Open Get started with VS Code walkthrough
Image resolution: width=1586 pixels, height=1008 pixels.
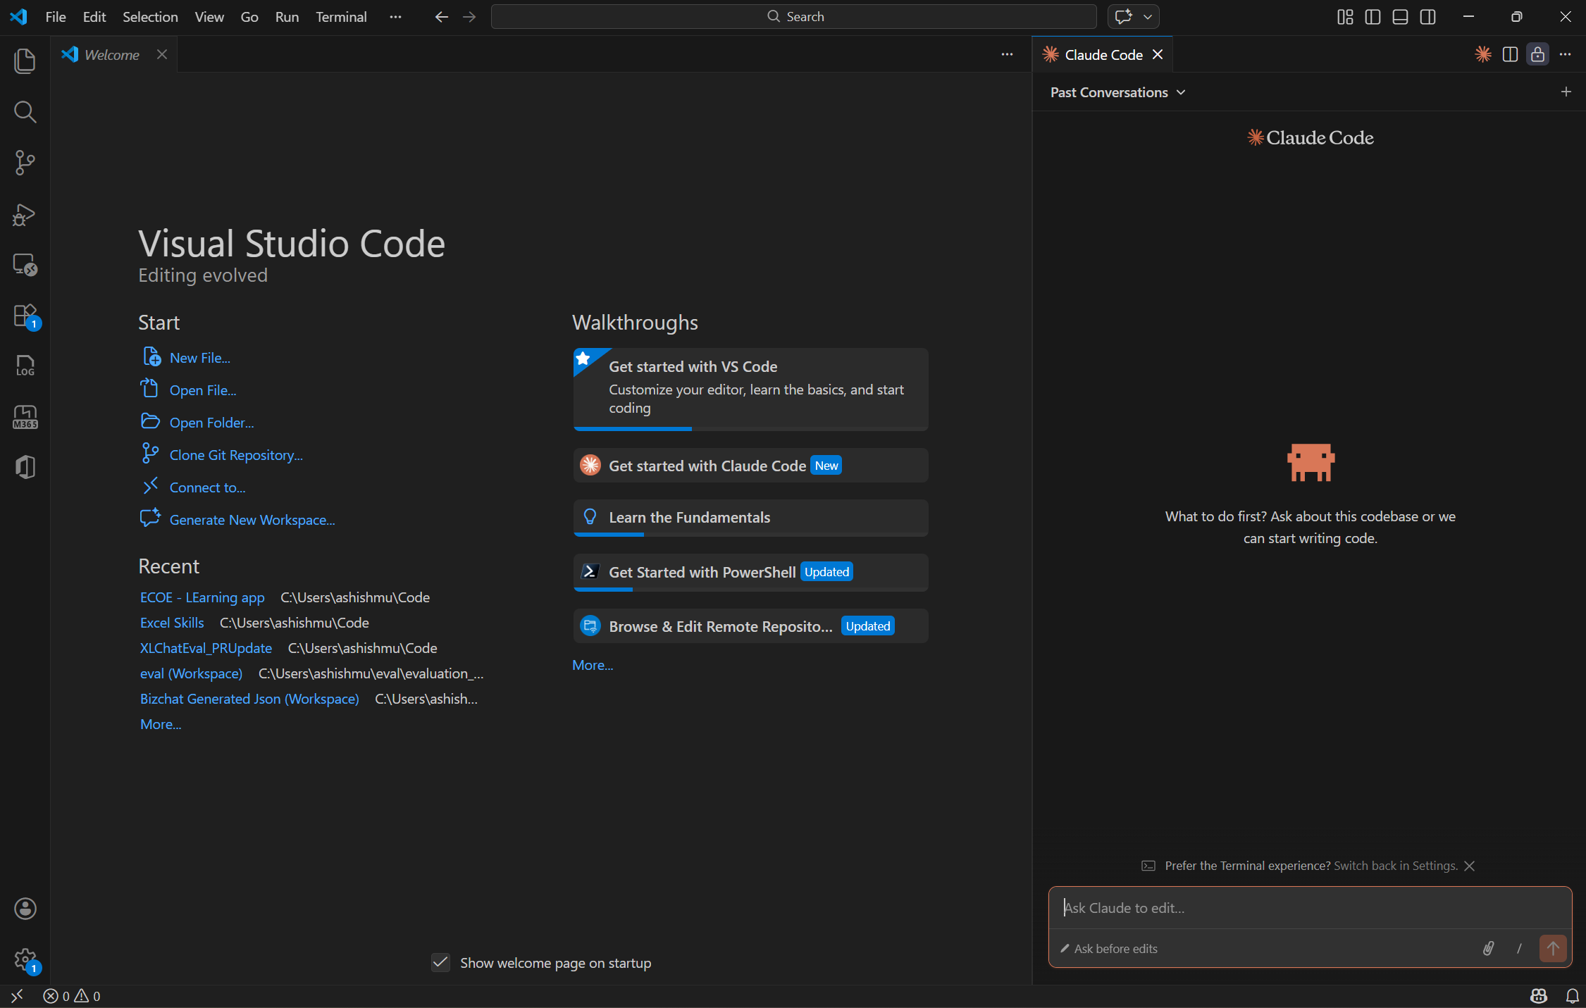click(750, 389)
